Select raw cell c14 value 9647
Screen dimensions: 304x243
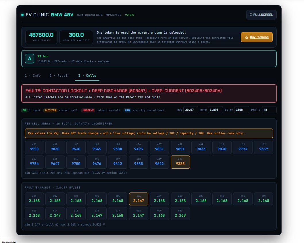pos(55,162)
